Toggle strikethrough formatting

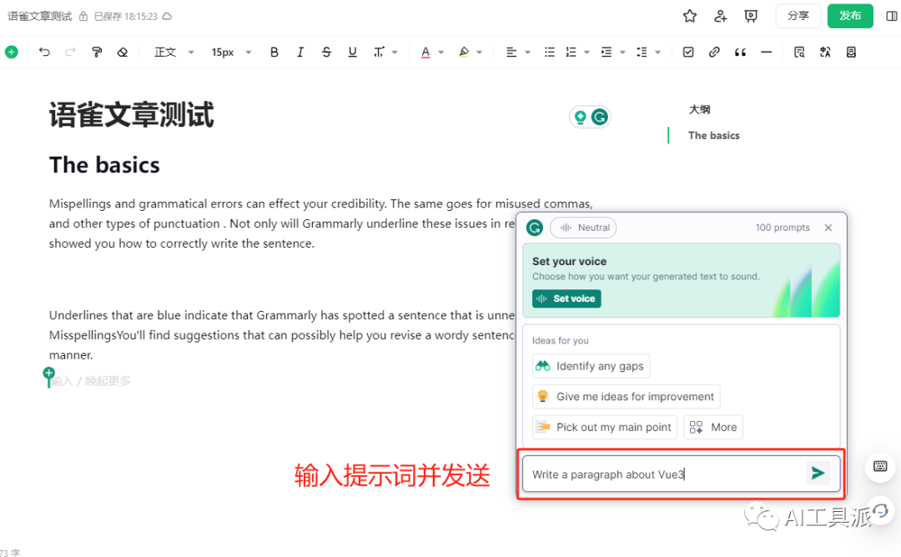(x=326, y=53)
